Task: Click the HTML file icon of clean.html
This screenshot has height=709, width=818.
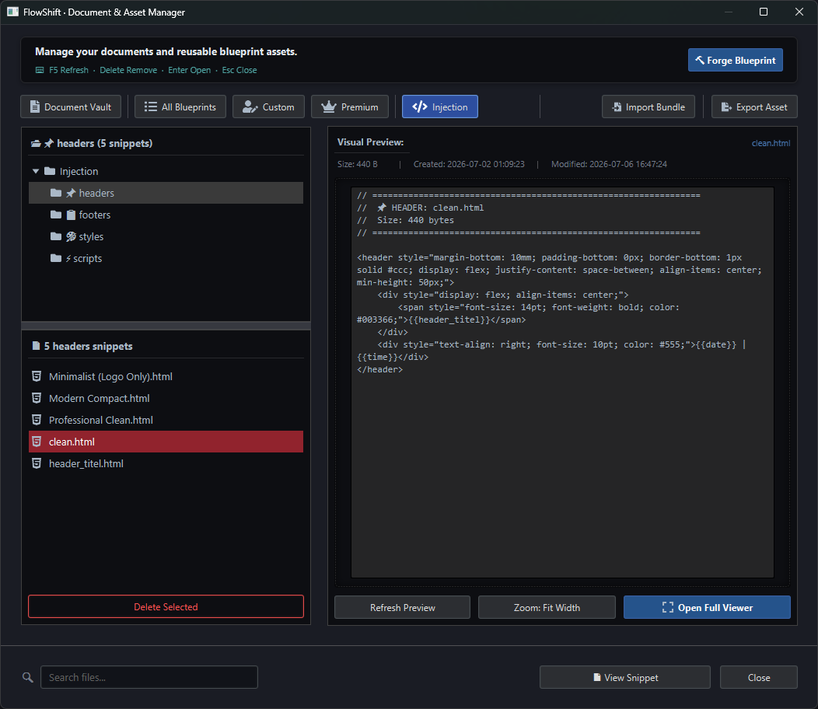Action: [x=37, y=442]
